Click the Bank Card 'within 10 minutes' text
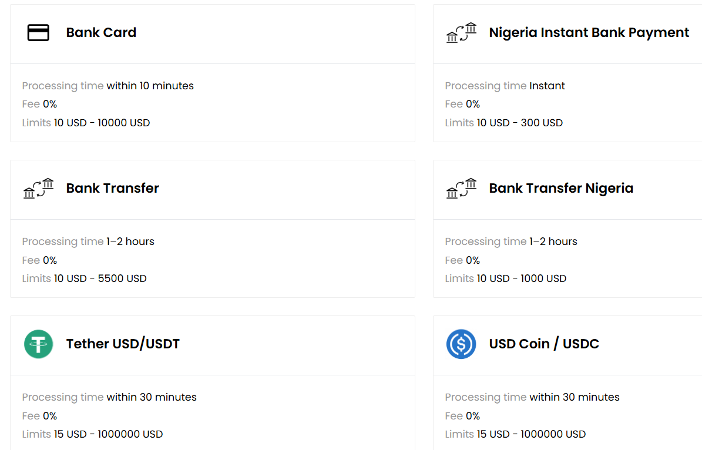702x450 pixels. point(150,86)
